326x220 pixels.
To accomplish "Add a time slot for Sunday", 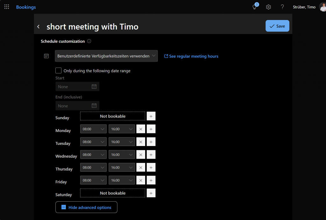I will tap(151, 116).
